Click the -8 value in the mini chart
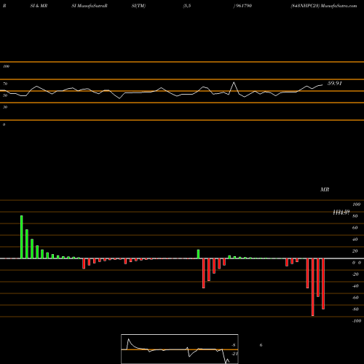The width and height of the screenshot is (364, 364). pyautogui.click(x=234, y=345)
